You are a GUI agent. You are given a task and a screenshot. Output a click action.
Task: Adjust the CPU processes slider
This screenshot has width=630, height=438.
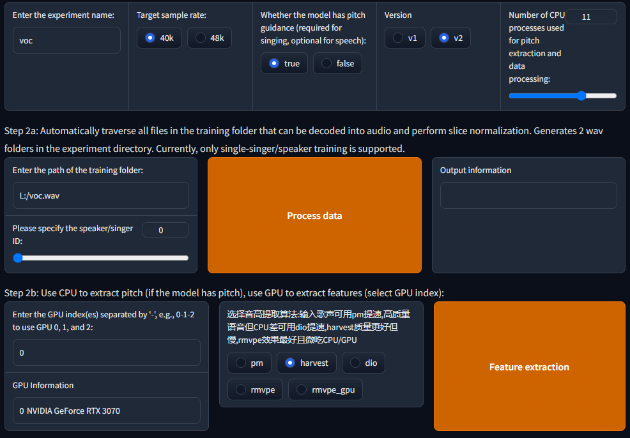pos(562,96)
